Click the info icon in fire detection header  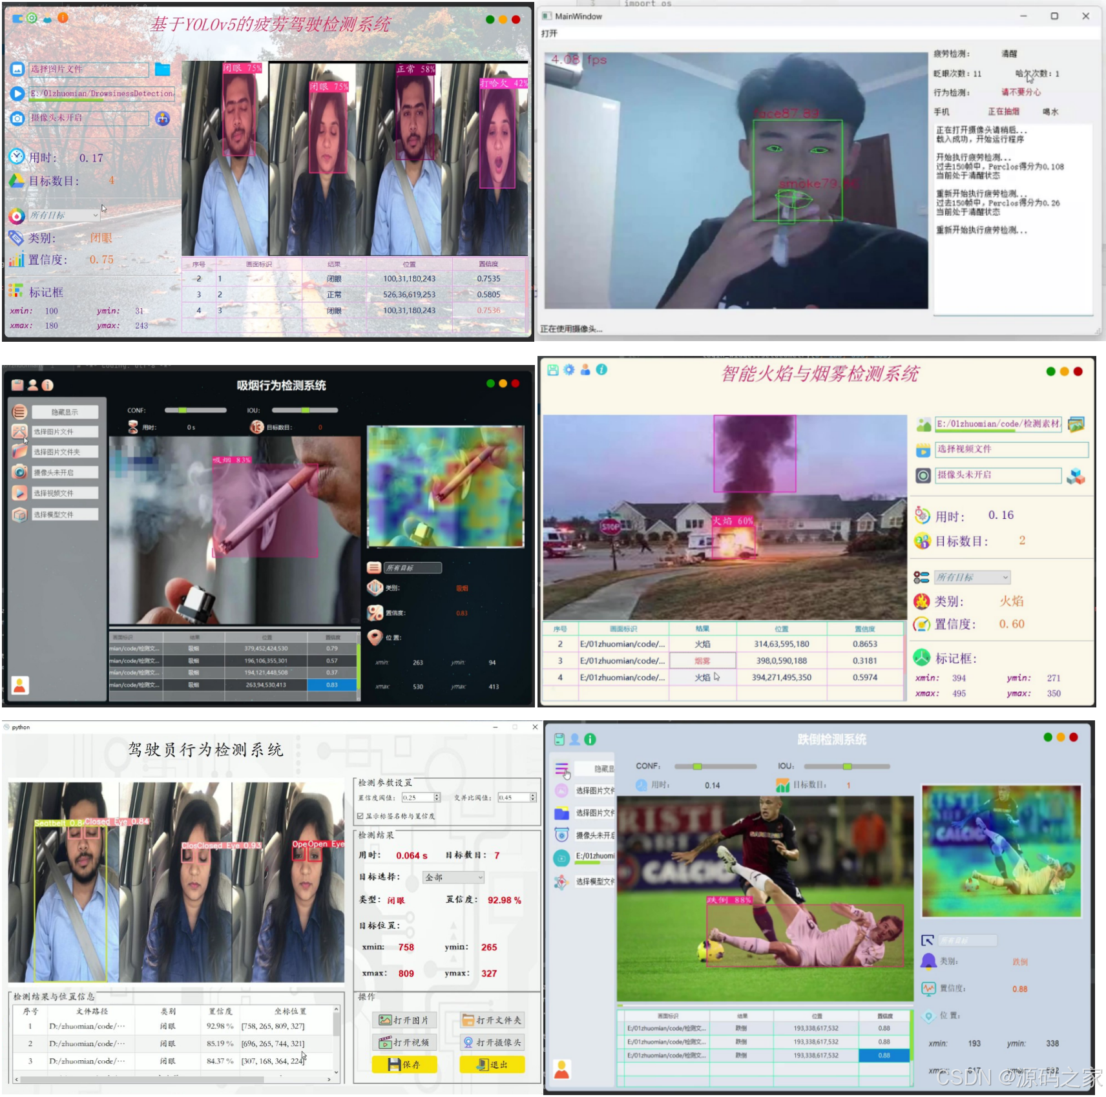[x=601, y=370]
